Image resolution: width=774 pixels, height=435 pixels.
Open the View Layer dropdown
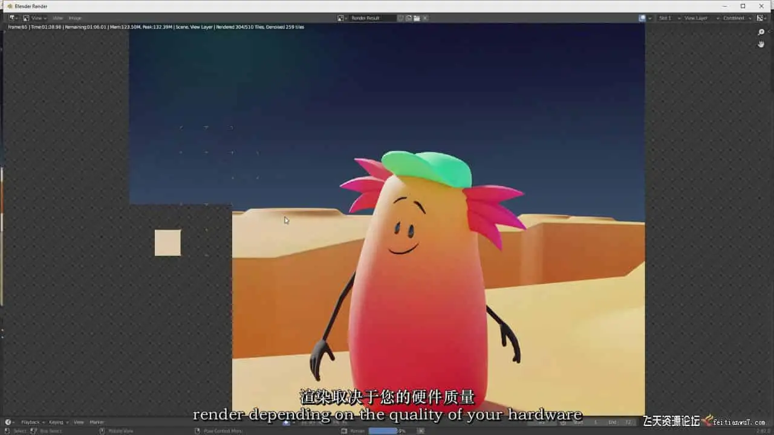[x=700, y=18]
